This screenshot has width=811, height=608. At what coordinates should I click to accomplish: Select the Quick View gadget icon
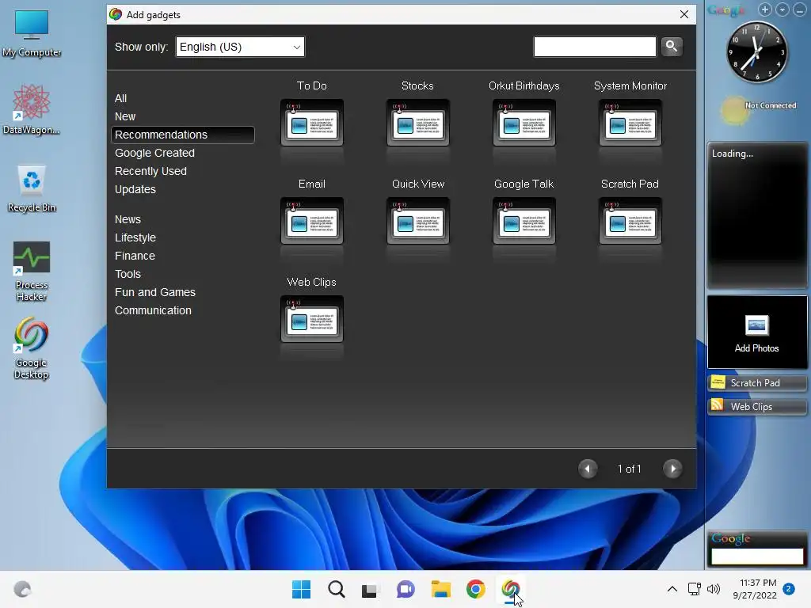click(x=418, y=221)
